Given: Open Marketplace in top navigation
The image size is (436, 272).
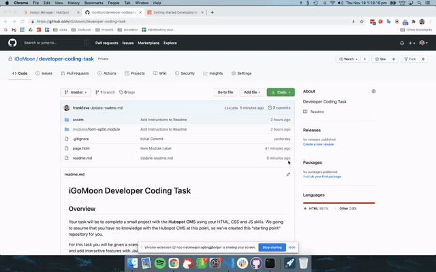Looking at the screenshot, I should point(149,43).
